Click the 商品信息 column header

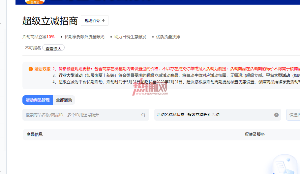click(x=35, y=134)
